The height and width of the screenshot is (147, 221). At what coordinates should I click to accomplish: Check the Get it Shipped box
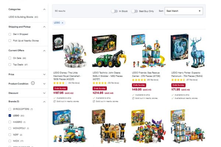tap(10, 34)
